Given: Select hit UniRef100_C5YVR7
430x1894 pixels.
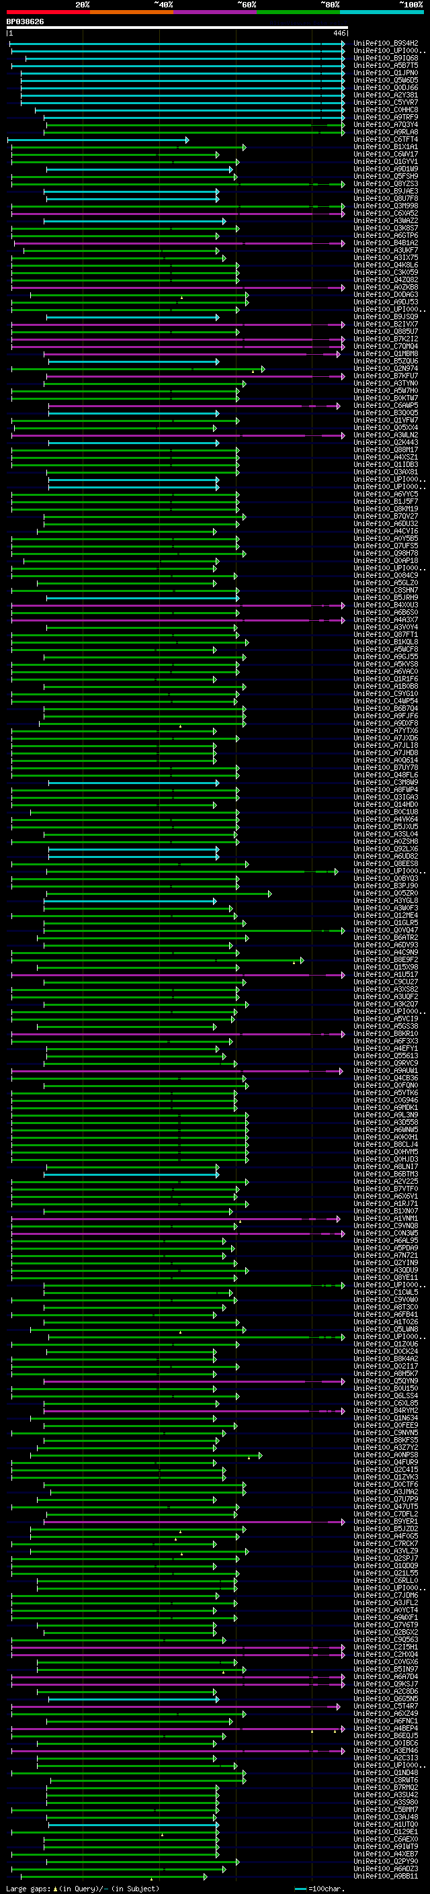Looking at the screenshot, I should (386, 102).
